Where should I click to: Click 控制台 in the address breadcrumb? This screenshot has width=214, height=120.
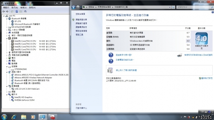pyautogui.click(x=91, y=7)
